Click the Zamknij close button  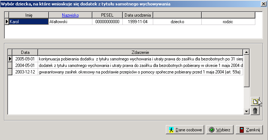(249, 130)
